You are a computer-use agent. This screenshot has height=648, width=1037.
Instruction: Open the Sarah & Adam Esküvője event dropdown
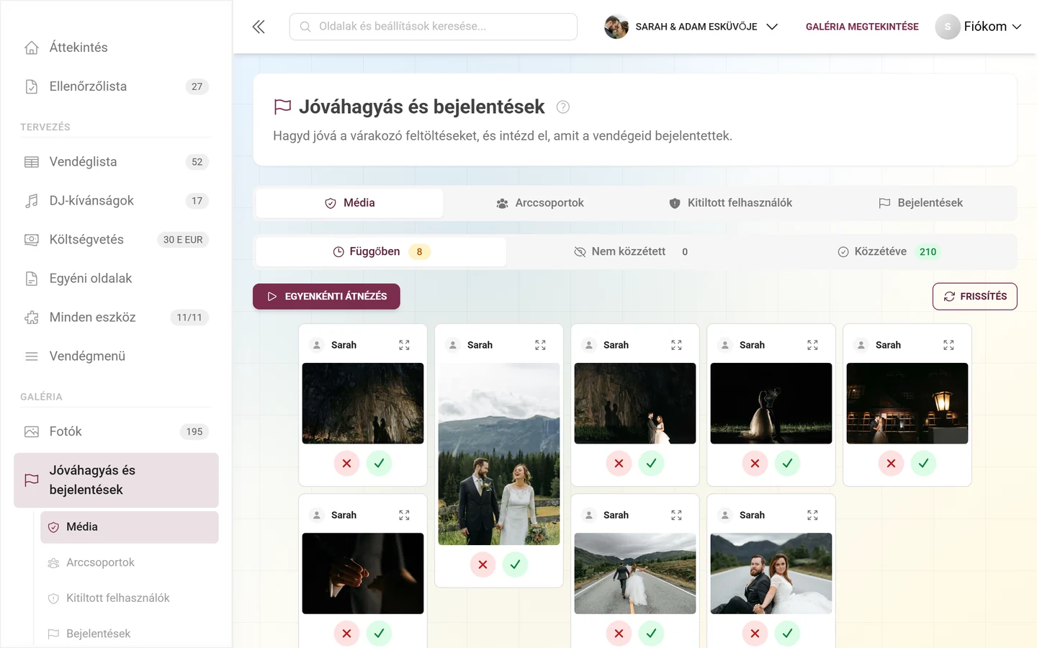(x=691, y=27)
